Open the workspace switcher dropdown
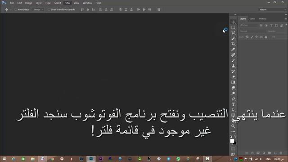Screen dimensions: 288x162 (273, 9)
